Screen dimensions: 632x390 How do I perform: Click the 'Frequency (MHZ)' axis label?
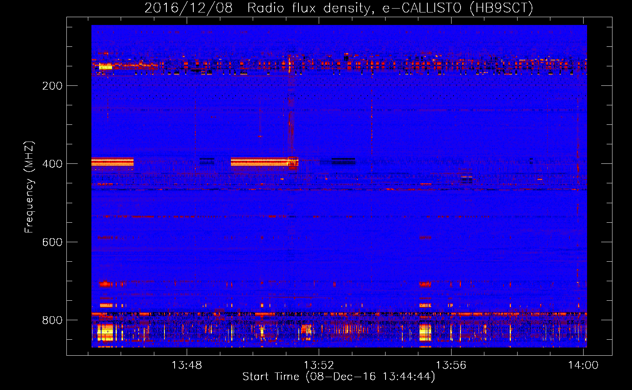29,187
